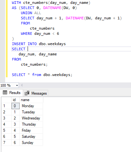The image size is (131, 152).
Task: Select the id cell with value 5
Action: [15, 137]
